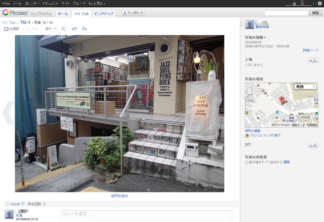Click the magnifier zoom icon in photo toolbar
The image size is (324, 222).
click(64, 29)
